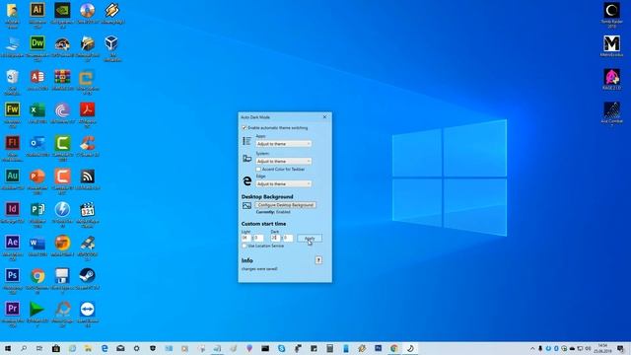Open the Recycle Bin on desktop
The width and height of the screenshot is (631, 355).
[x=13, y=77]
